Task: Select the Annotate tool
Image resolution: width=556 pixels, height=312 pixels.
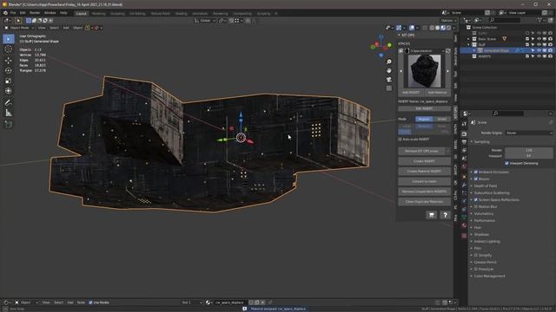Action: pyautogui.click(x=9, y=102)
